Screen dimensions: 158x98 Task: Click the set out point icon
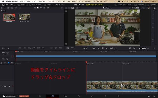(x=134, y=48)
